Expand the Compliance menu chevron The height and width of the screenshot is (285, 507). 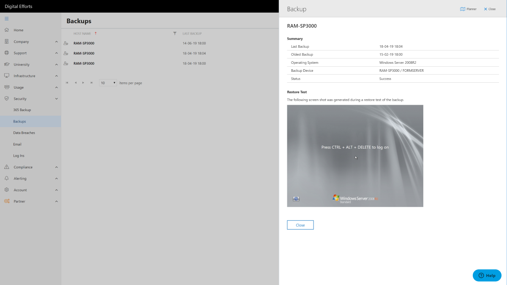57,167
